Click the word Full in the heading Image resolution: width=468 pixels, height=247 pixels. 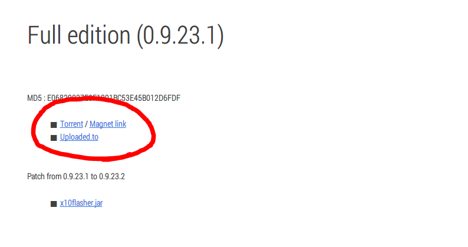45,35
